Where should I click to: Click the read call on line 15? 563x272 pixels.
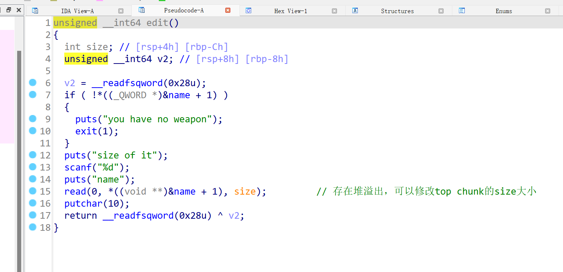(x=75, y=192)
